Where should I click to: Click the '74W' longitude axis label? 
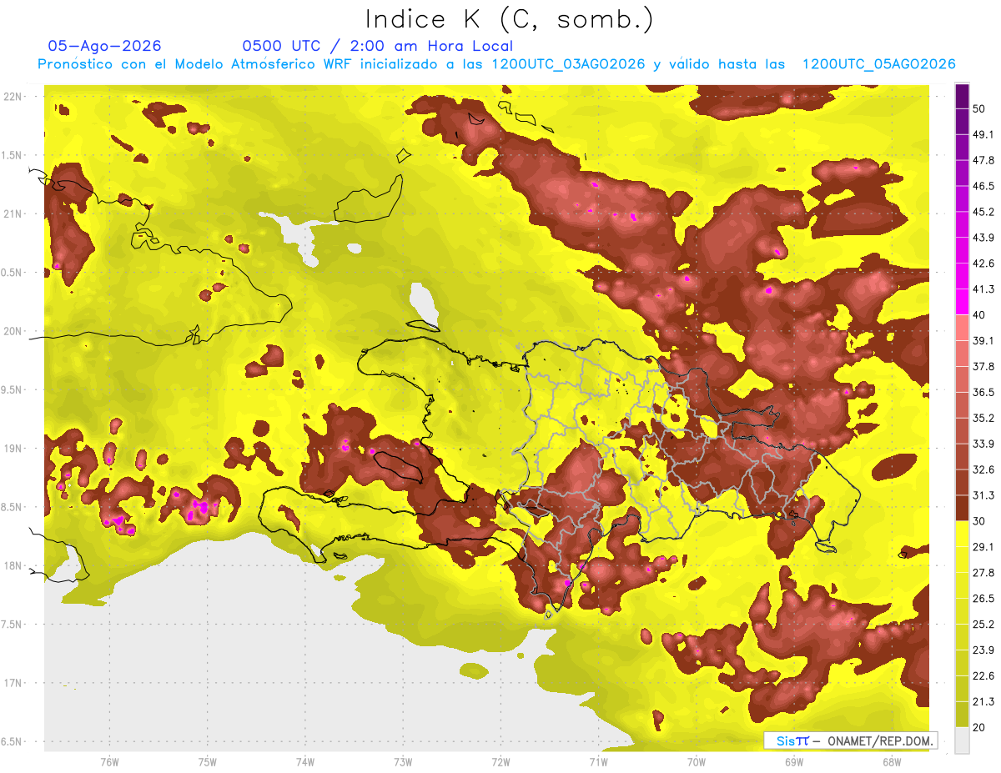coord(305,762)
